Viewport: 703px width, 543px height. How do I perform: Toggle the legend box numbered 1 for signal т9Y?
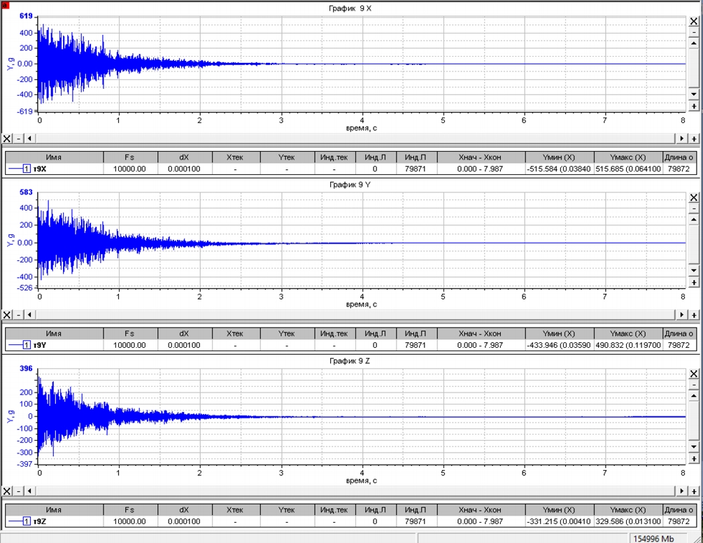click(27, 345)
